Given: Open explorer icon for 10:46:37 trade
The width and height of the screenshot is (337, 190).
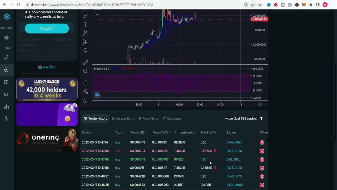Looking at the screenshot, I should click(x=262, y=176).
